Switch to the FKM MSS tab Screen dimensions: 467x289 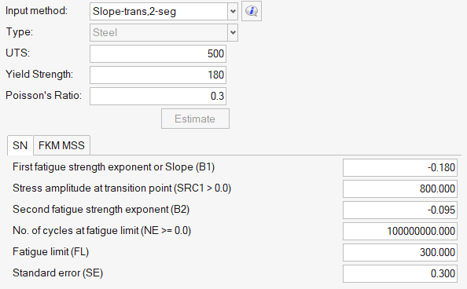tap(61, 145)
